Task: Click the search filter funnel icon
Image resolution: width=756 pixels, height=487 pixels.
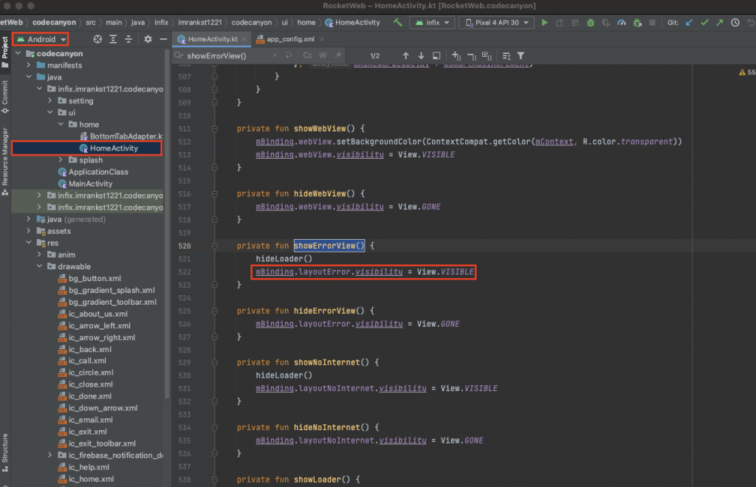Action: click(x=520, y=56)
